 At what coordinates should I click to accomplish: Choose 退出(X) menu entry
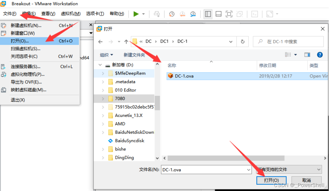pyautogui.click(x=40, y=100)
